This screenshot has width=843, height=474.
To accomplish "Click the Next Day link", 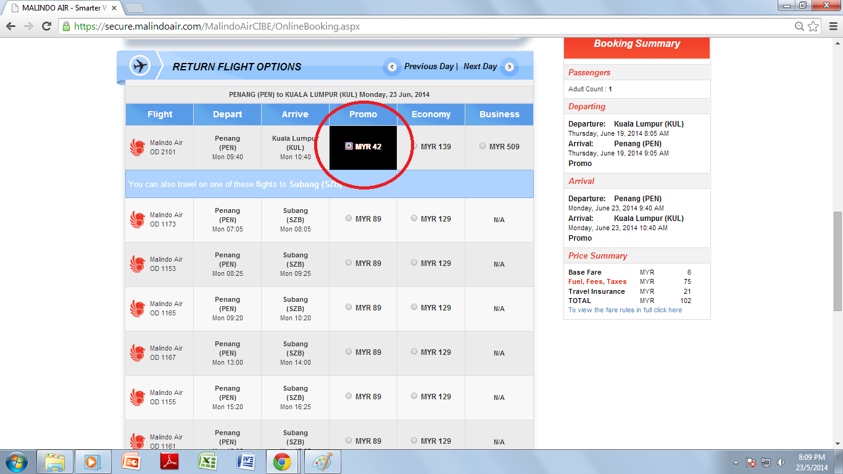I will pyautogui.click(x=480, y=66).
